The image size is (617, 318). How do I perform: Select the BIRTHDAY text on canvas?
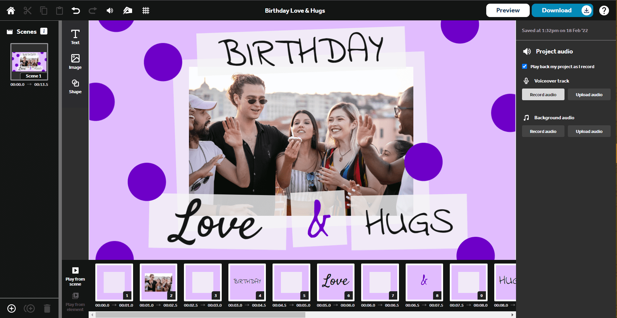click(300, 49)
